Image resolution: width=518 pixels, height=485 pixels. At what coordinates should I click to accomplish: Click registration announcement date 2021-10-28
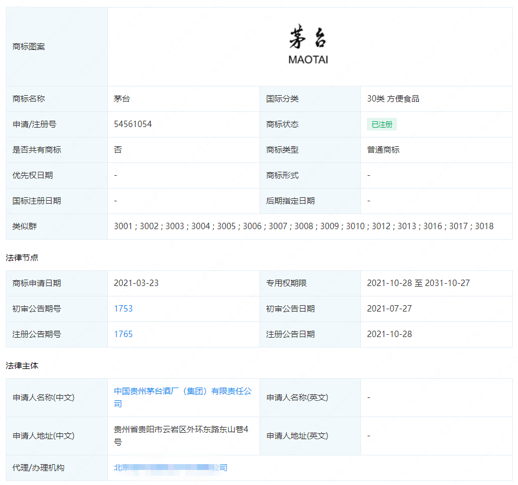(389, 334)
